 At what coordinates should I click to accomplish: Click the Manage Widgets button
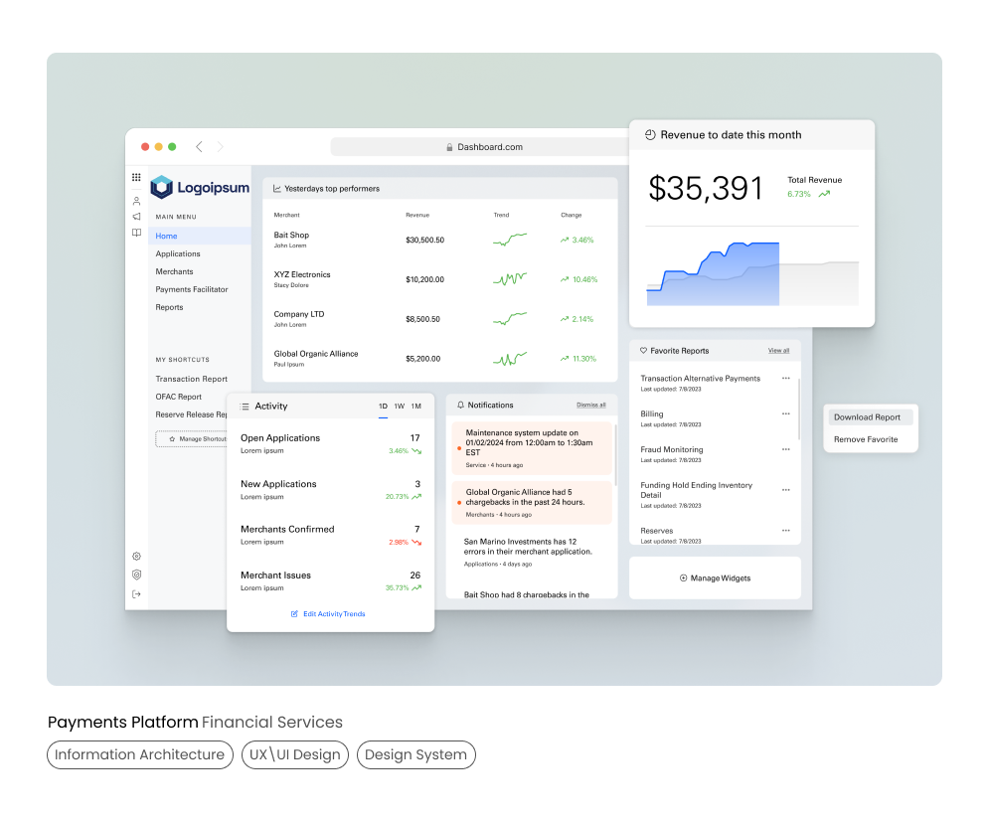click(x=715, y=577)
